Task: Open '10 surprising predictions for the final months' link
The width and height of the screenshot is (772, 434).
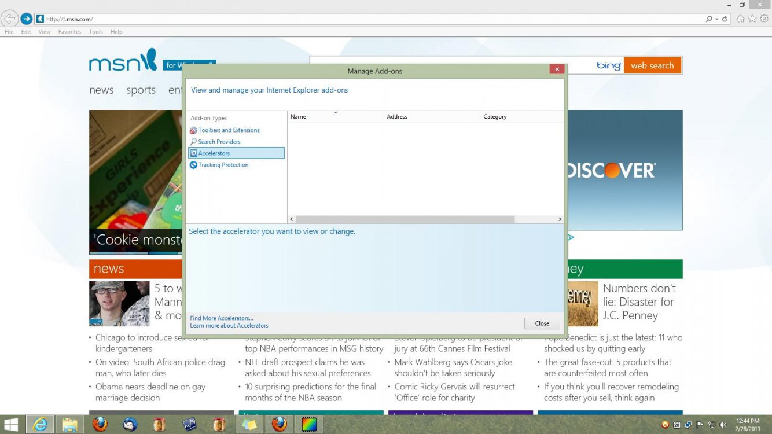Action: [310, 392]
